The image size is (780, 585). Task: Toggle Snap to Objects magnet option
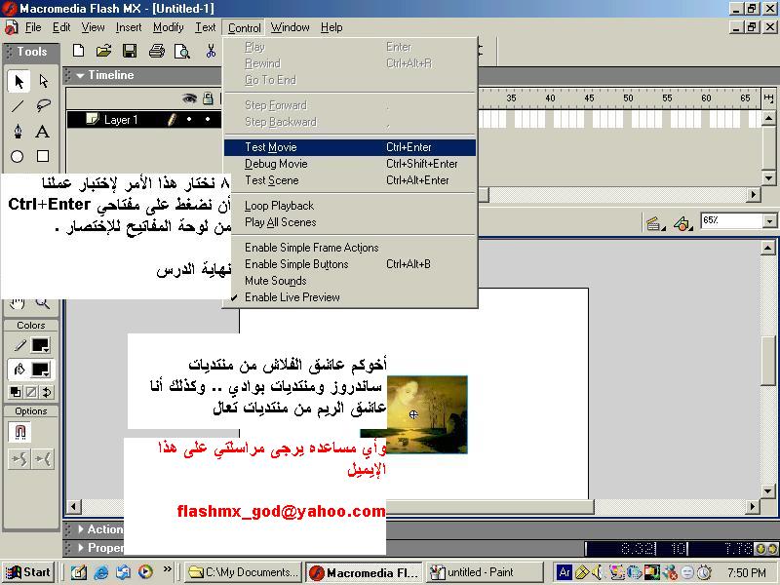(x=19, y=431)
